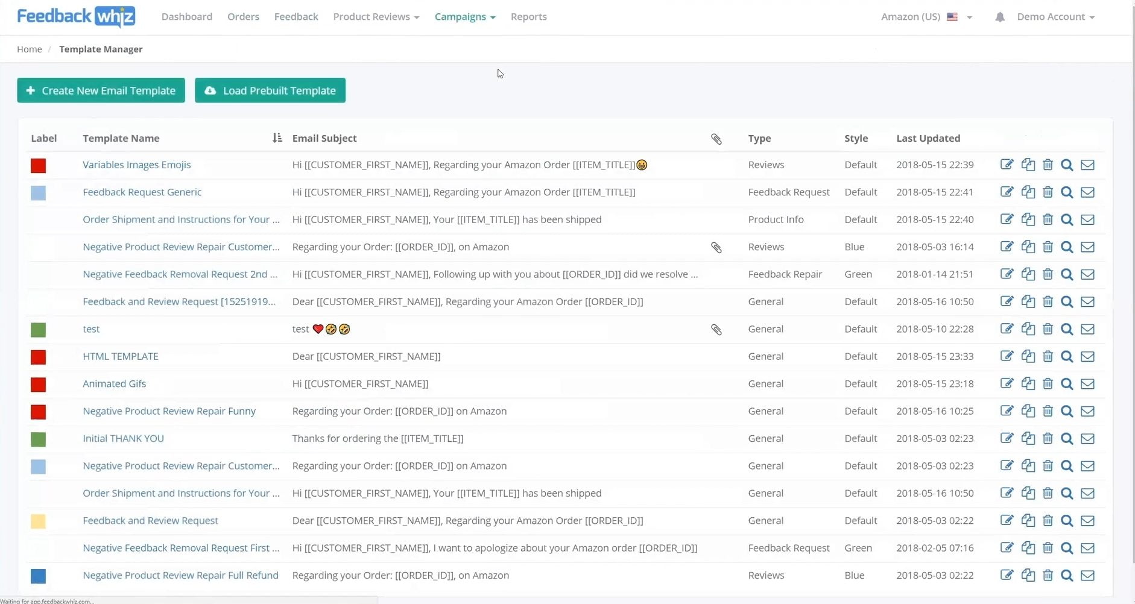The width and height of the screenshot is (1135, 604).
Task: Edit the test template
Action: click(1007, 329)
